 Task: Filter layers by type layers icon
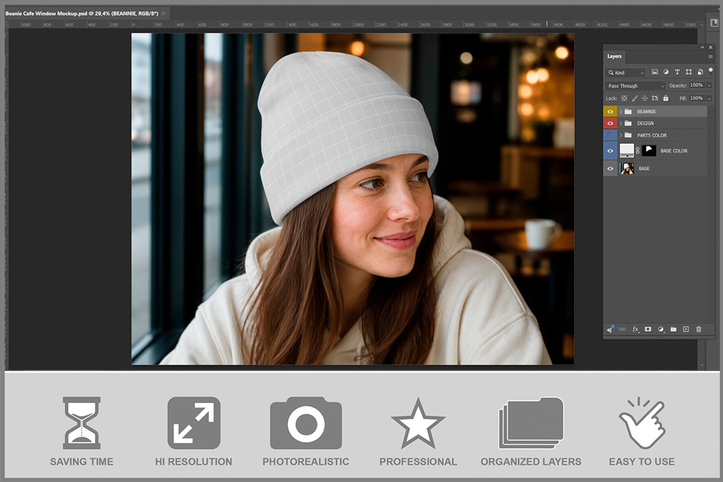(677, 72)
